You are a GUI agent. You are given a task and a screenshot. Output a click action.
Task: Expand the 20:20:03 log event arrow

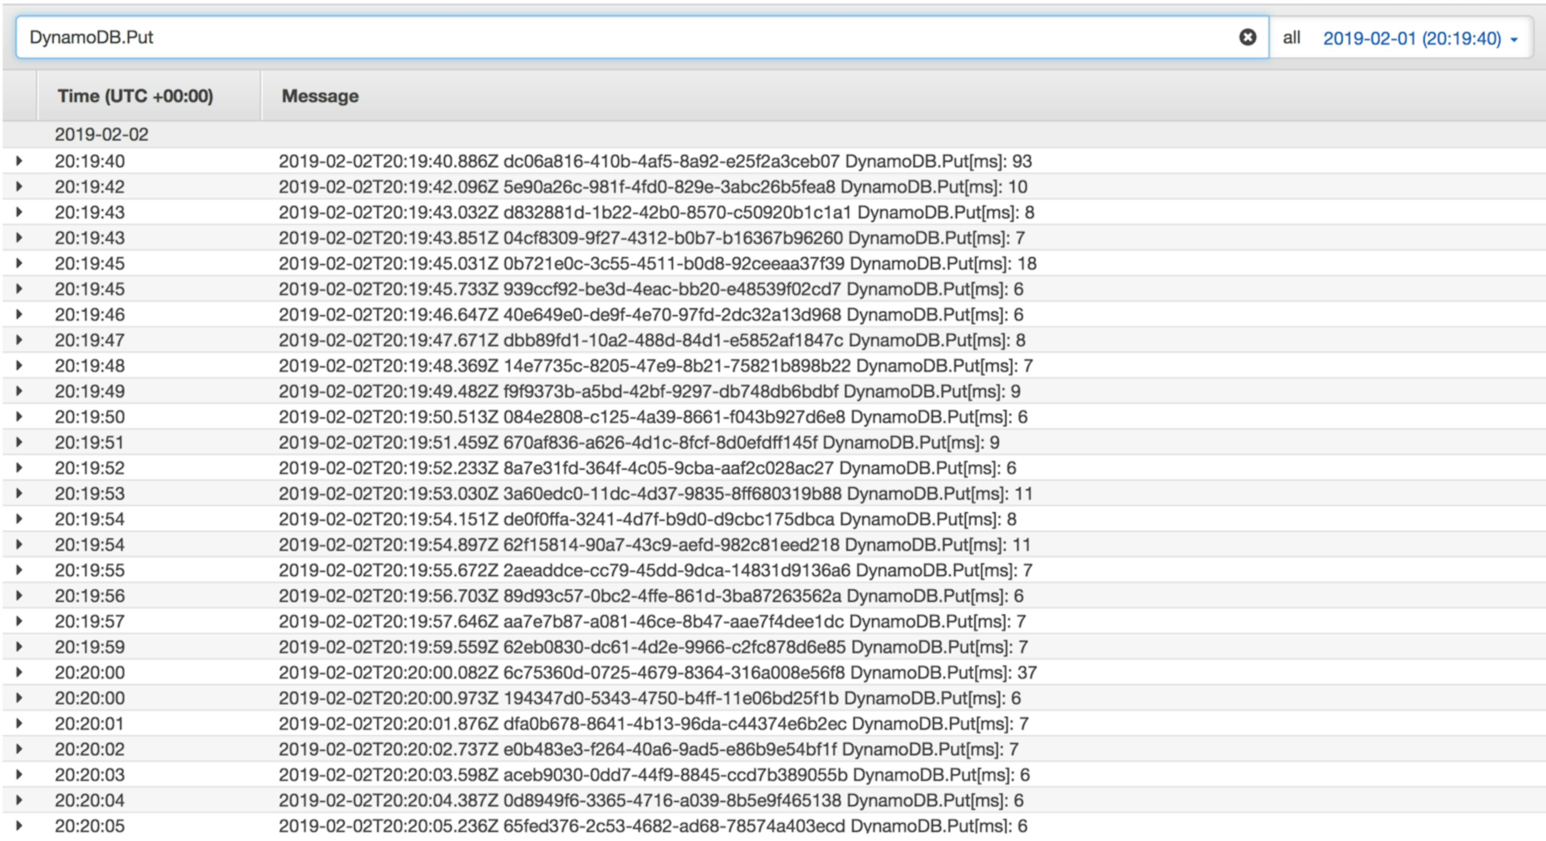tap(19, 775)
